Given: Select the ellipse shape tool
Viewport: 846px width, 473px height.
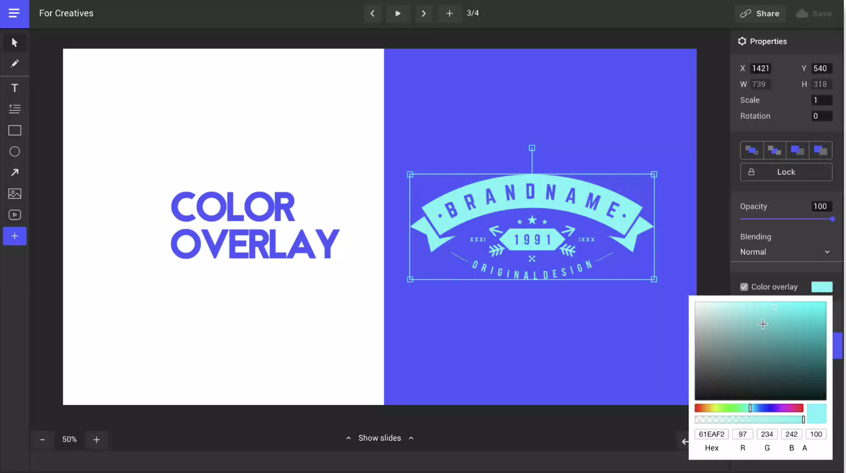Looking at the screenshot, I should click(15, 152).
